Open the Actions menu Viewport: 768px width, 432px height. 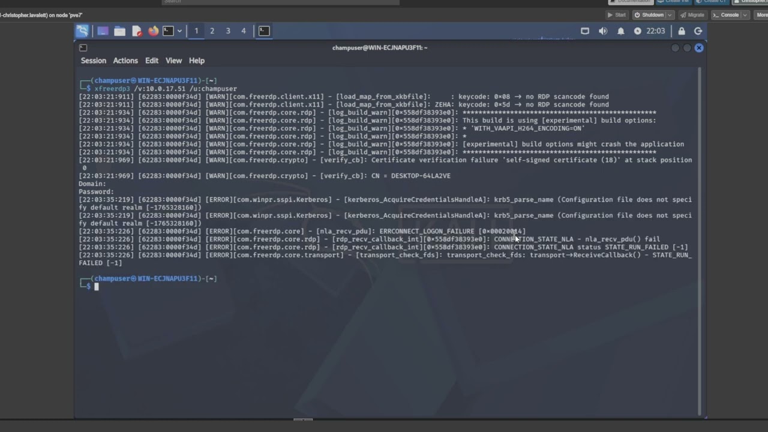[125, 61]
